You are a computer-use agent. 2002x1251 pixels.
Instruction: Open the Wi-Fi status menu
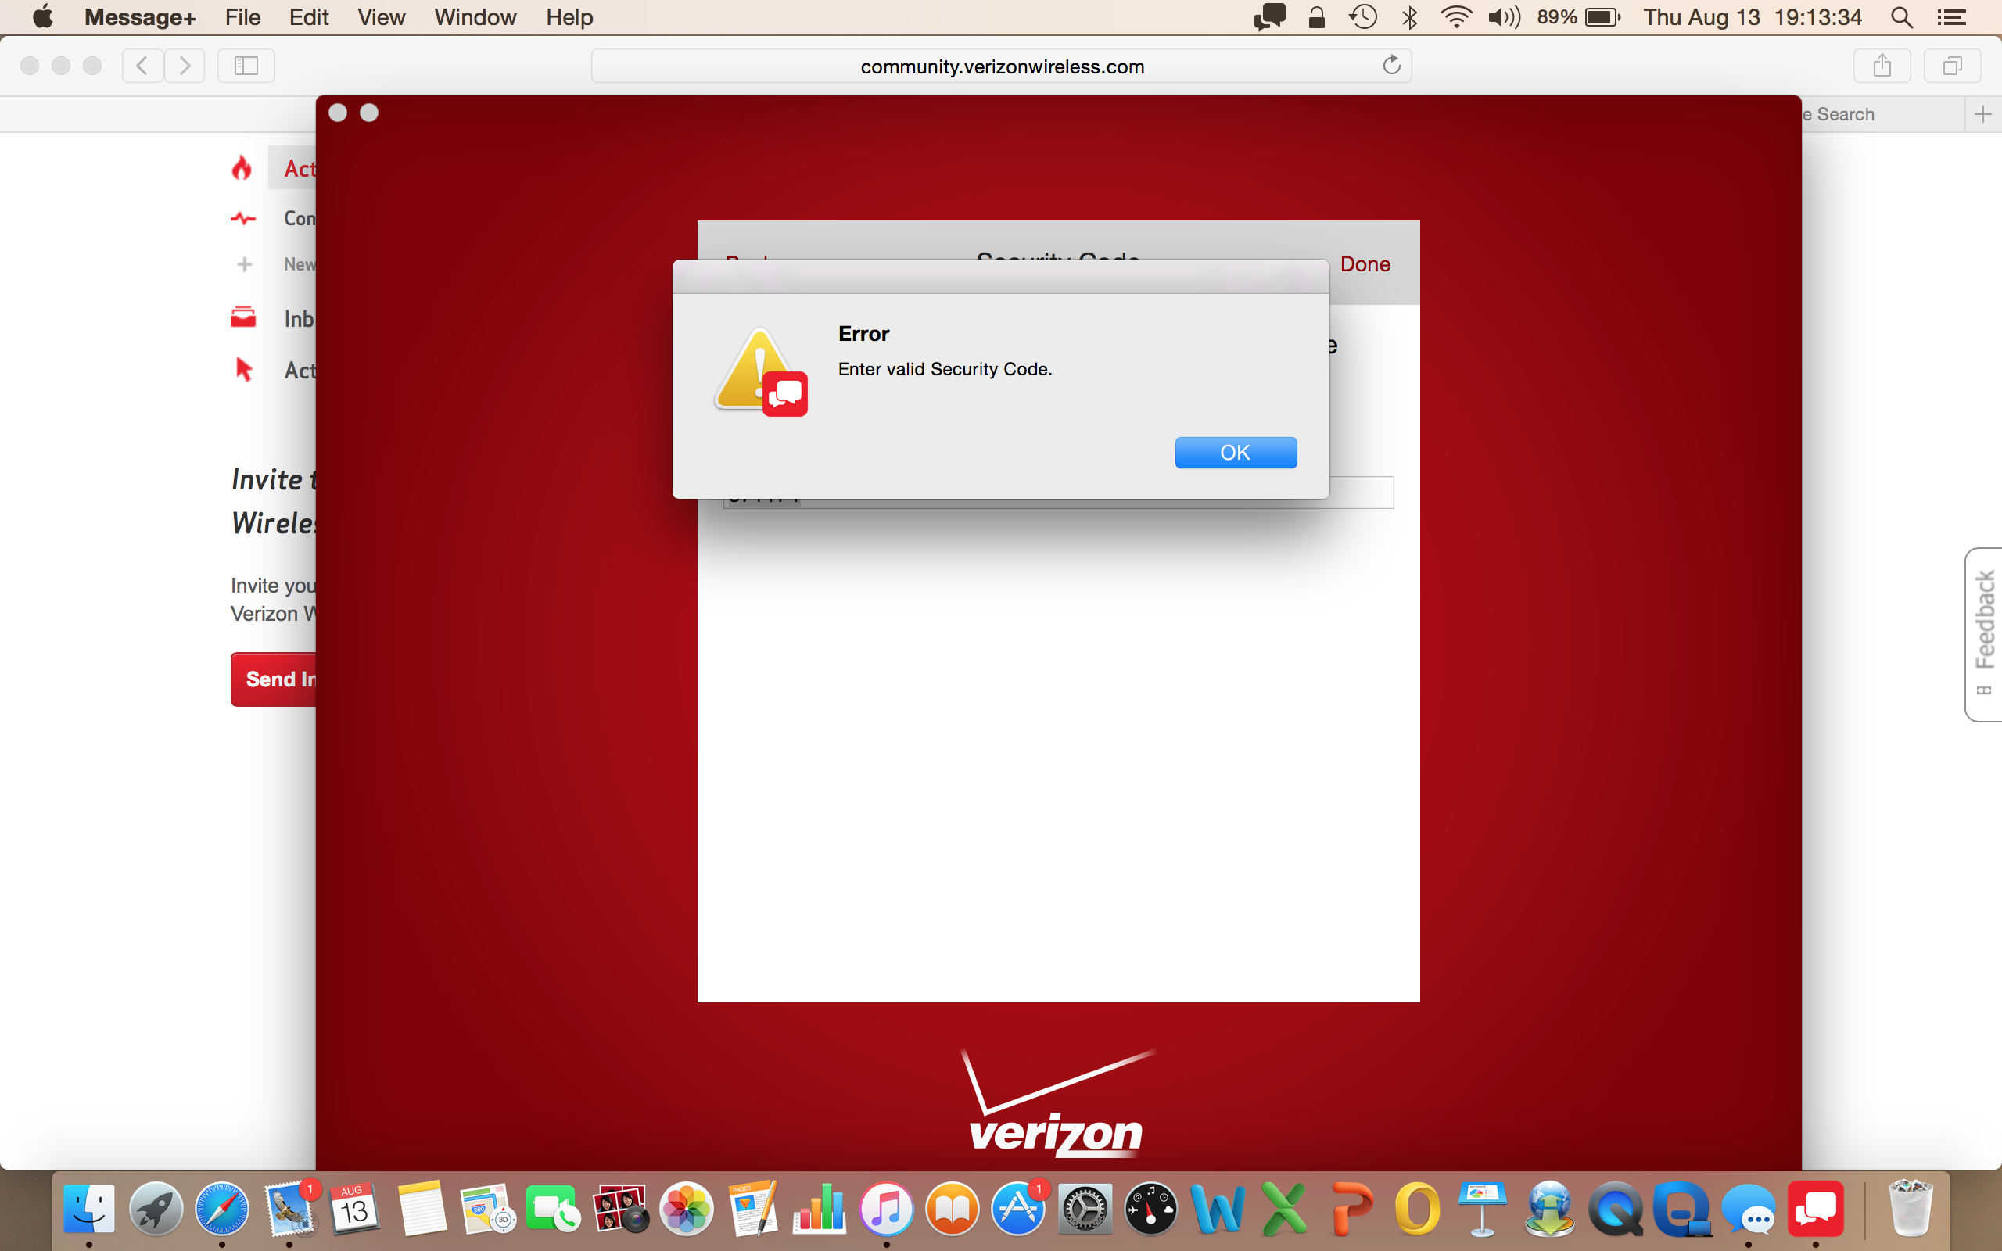coord(1455,16)
